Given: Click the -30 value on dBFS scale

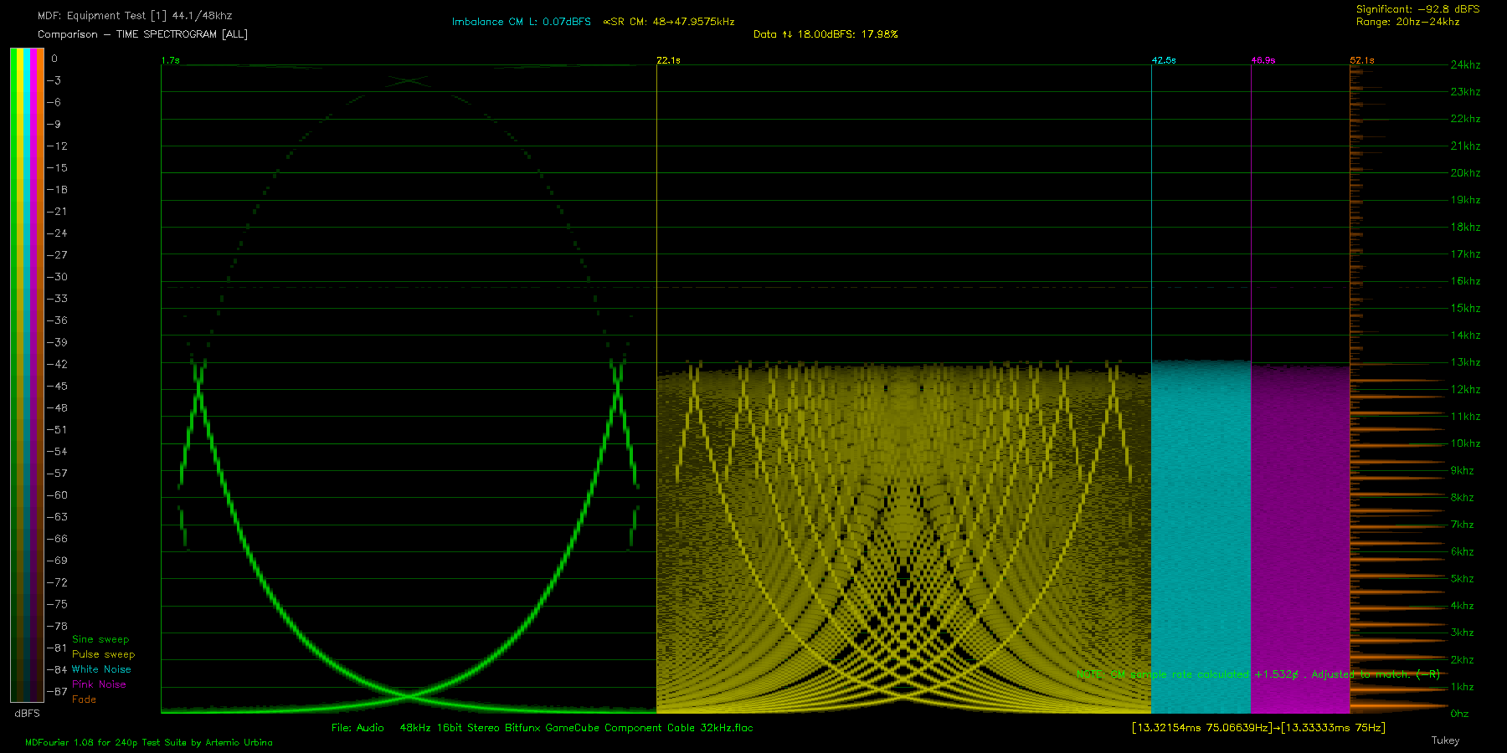Looking at the screenshot, I should click(x=57, y=277).
